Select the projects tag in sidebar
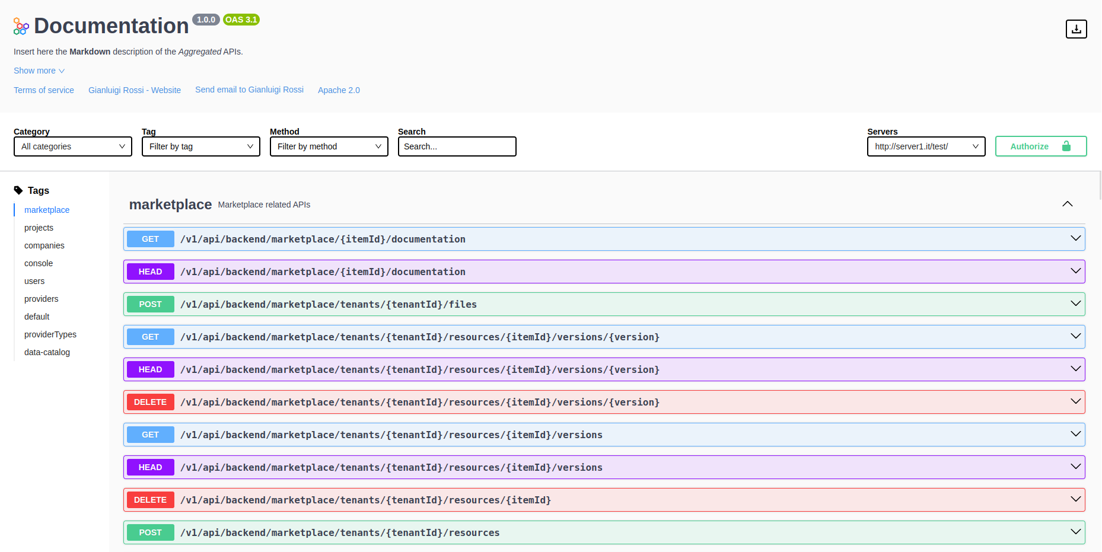Viewport: 1102px width, 552px height. [x=39, y=228]
